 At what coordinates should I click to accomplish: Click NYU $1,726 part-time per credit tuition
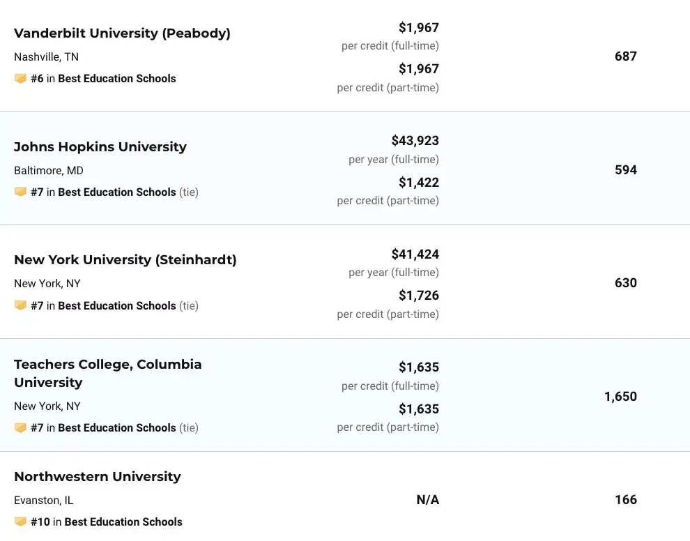point(419,296)
